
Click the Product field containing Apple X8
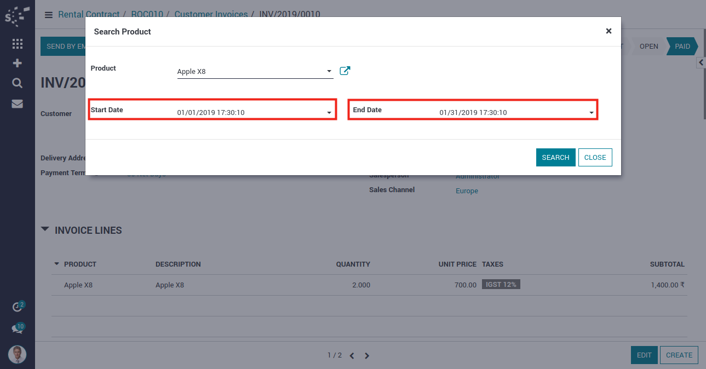249,71
